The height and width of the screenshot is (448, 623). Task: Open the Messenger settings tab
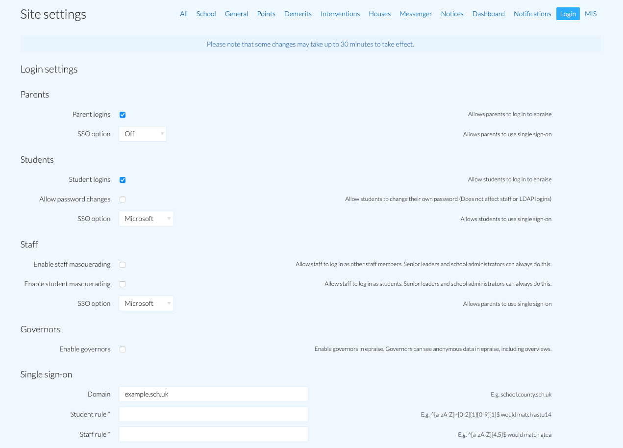click(416, 14)
